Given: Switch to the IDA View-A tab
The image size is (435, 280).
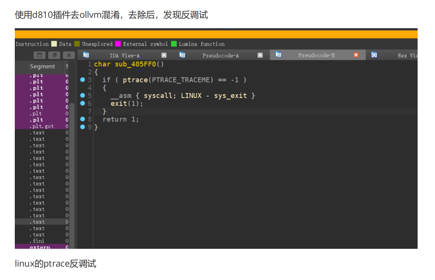Looking at the screenshot, I should tap(125, 55).
